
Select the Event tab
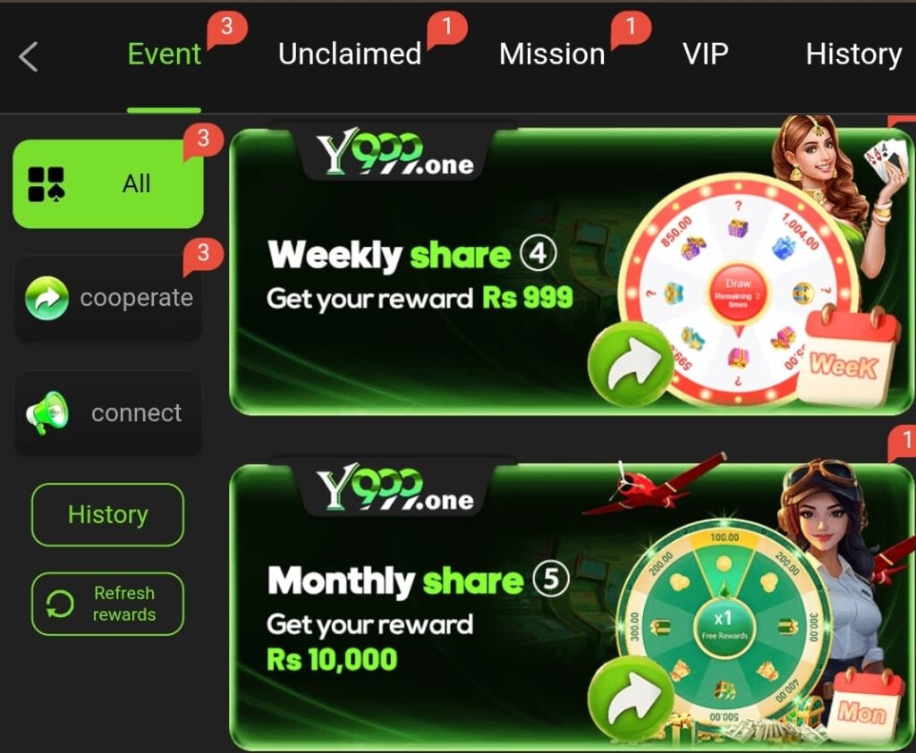(x=165, y=55)
